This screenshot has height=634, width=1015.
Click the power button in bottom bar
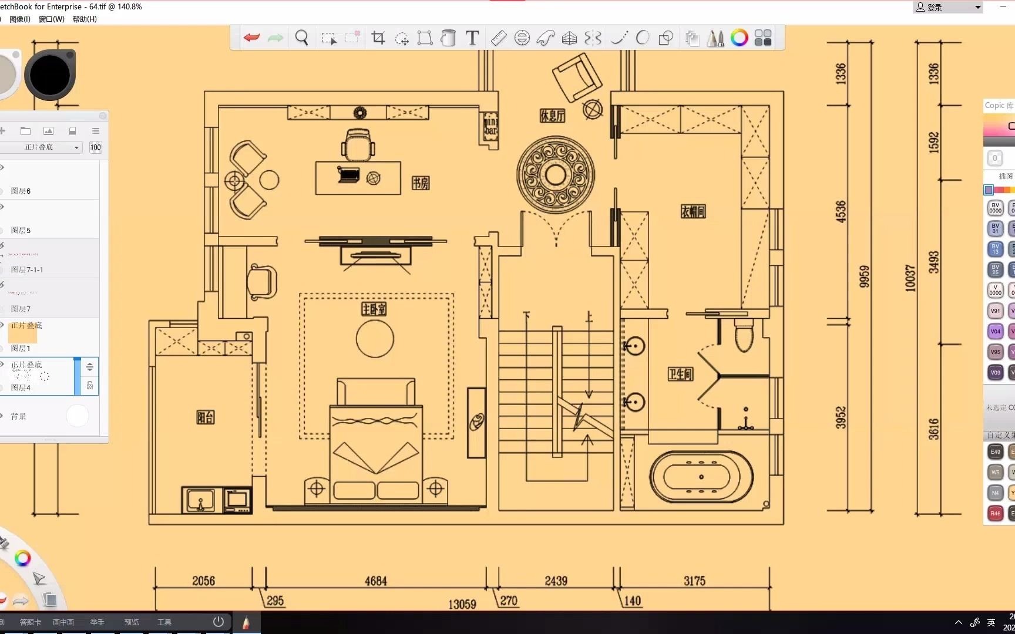[x=219, y=622]
